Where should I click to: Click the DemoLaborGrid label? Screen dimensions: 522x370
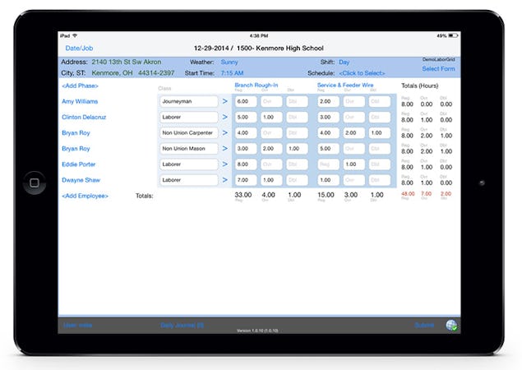(x=438, y=59)
